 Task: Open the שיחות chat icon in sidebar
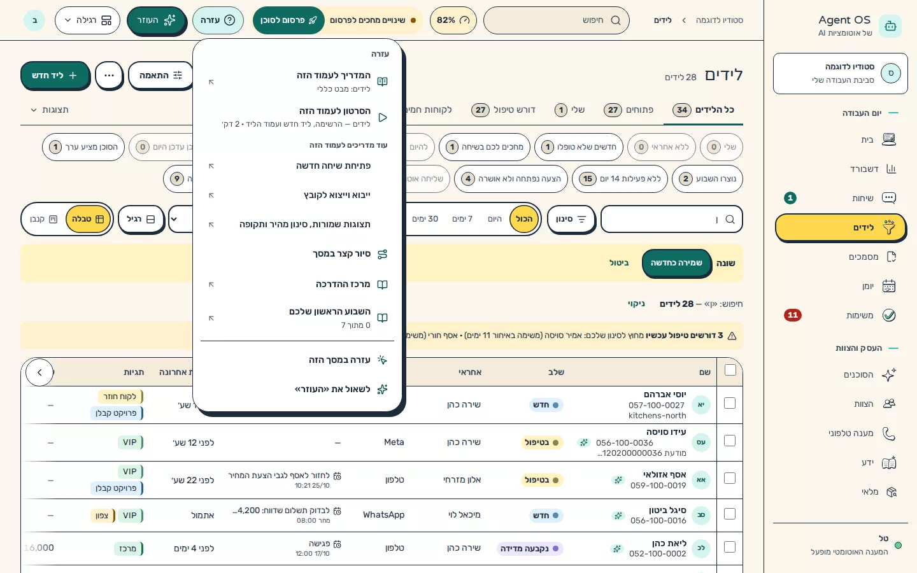[889, 198]
